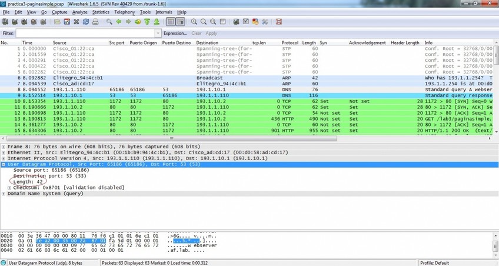Collapse the User Datagram Protocol node

point(4,164)
